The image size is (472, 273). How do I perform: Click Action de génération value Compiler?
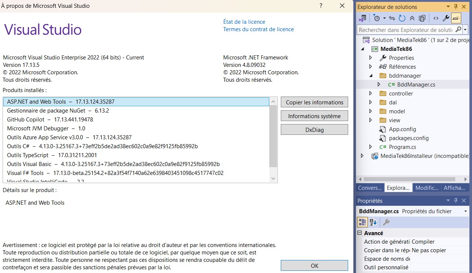click(423, 242)
